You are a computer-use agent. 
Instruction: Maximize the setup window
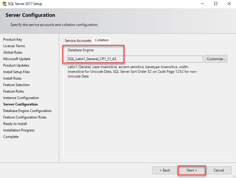point(216,4)
